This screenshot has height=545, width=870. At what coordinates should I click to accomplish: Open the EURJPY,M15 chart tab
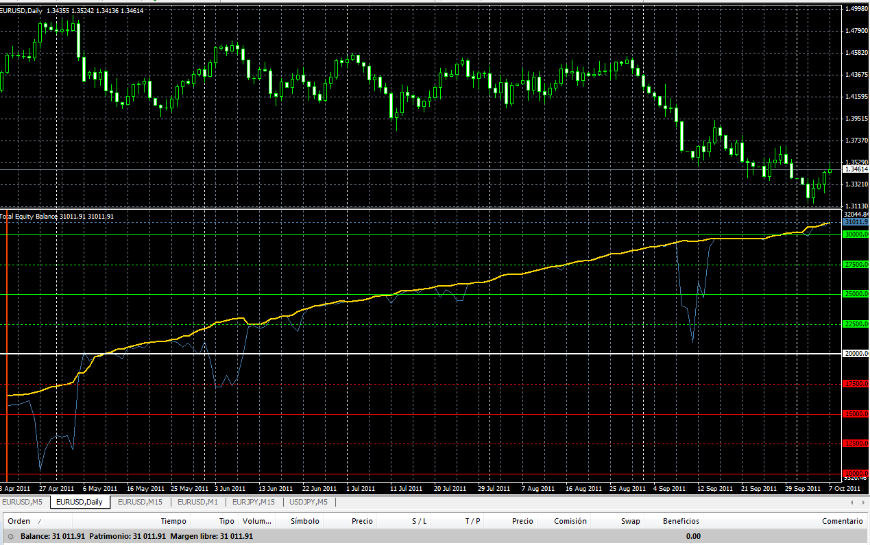tap(254, 502)
